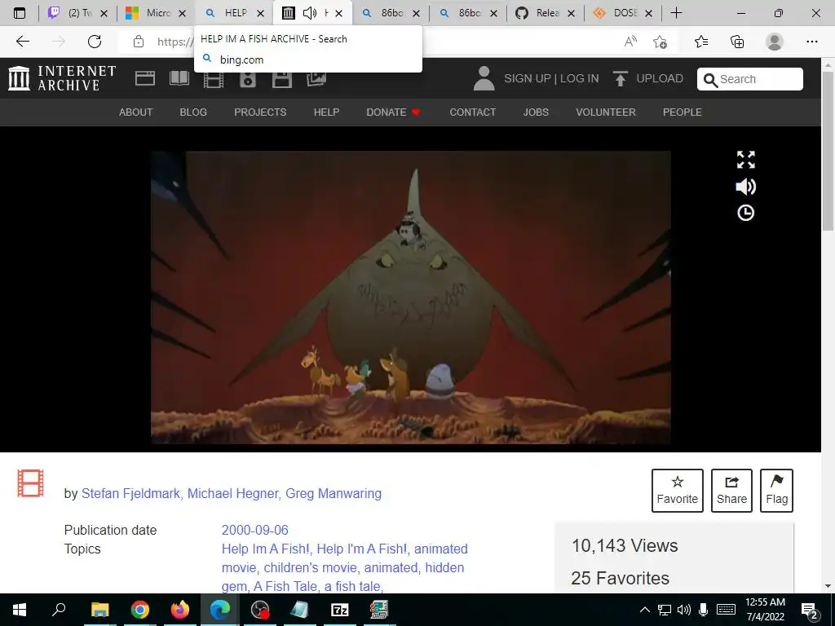Open the Web (Wayback) media icon
835x626 pixels.
pyautogui.click(x=145, y=79)
